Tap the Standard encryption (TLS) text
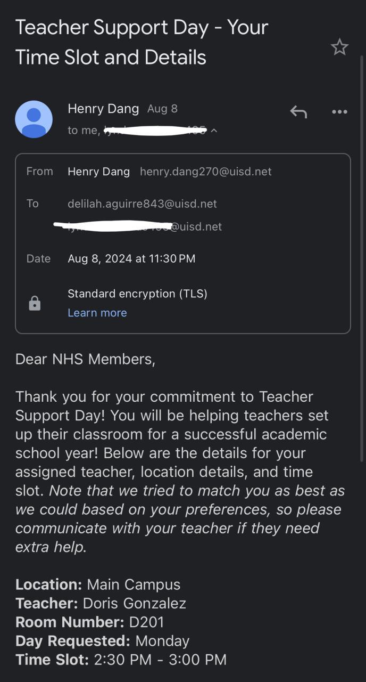Screen dimensions: 366x682 [137, 294]
